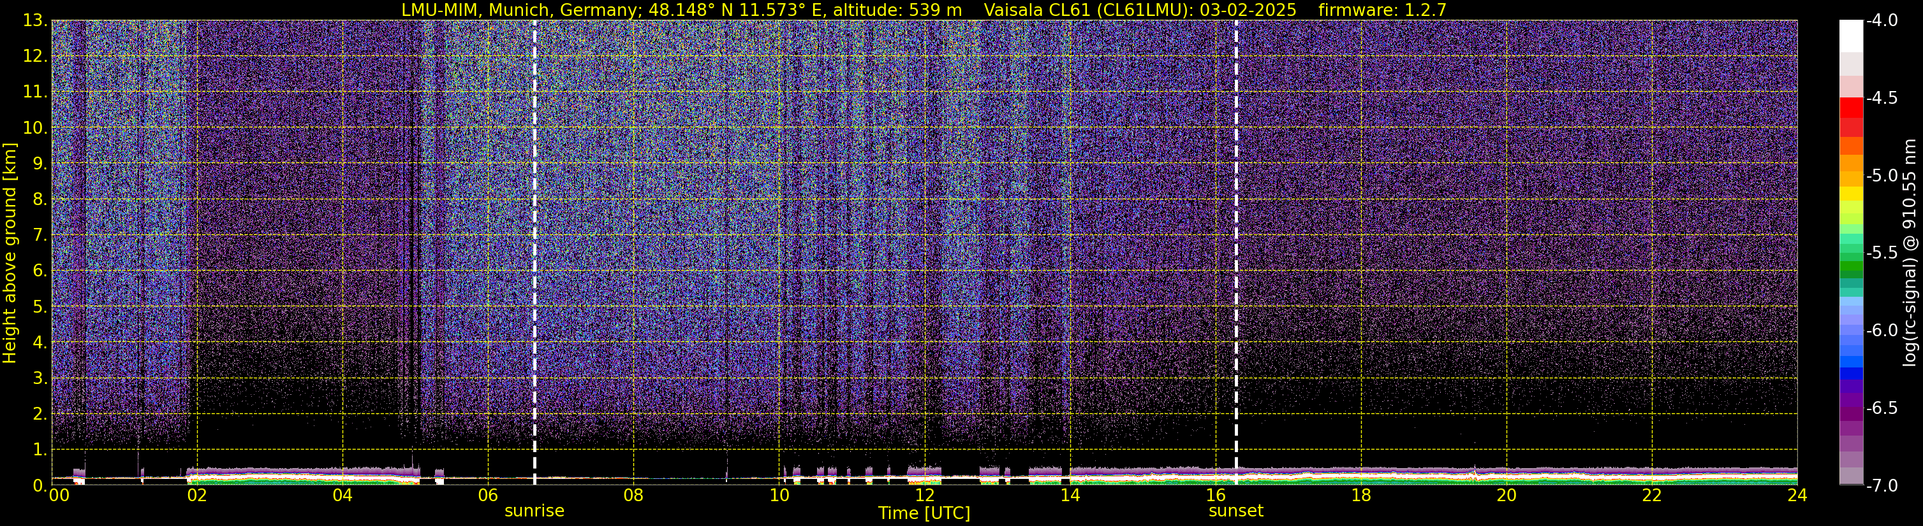This screenshot has width=1923, height=526.
Task: Click the time axis tick '18'
Action: 1361,495
